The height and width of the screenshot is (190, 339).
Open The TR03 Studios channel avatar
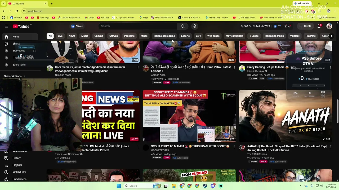[x=242, y=148]
